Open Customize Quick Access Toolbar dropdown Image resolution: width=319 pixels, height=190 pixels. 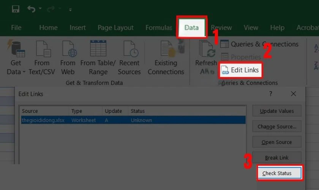70,9
